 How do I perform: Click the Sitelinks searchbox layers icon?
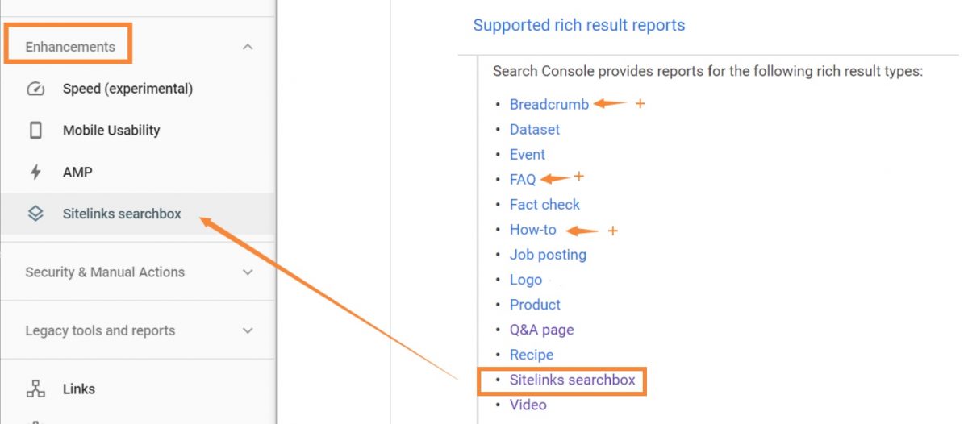pyautogui.click(x=35, y=214)
